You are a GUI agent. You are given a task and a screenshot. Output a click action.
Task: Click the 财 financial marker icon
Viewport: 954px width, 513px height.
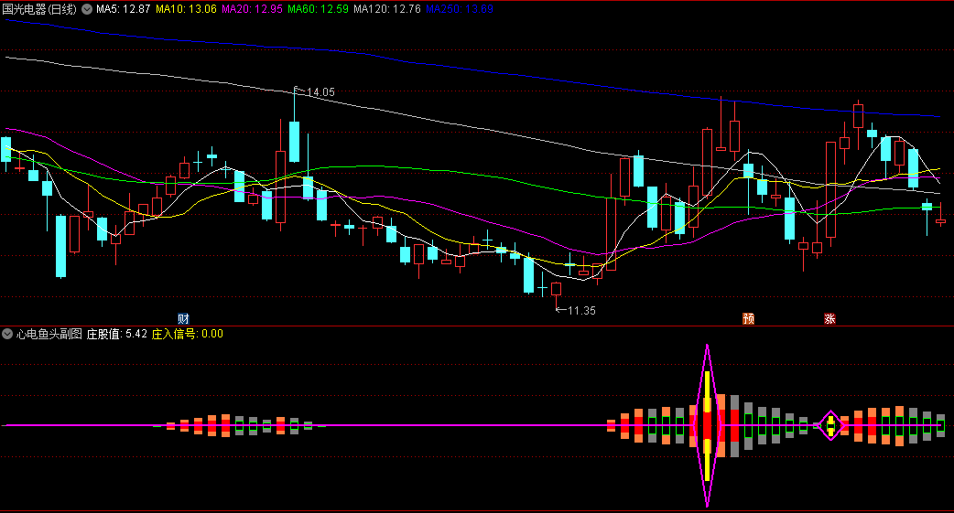point(183,318)
